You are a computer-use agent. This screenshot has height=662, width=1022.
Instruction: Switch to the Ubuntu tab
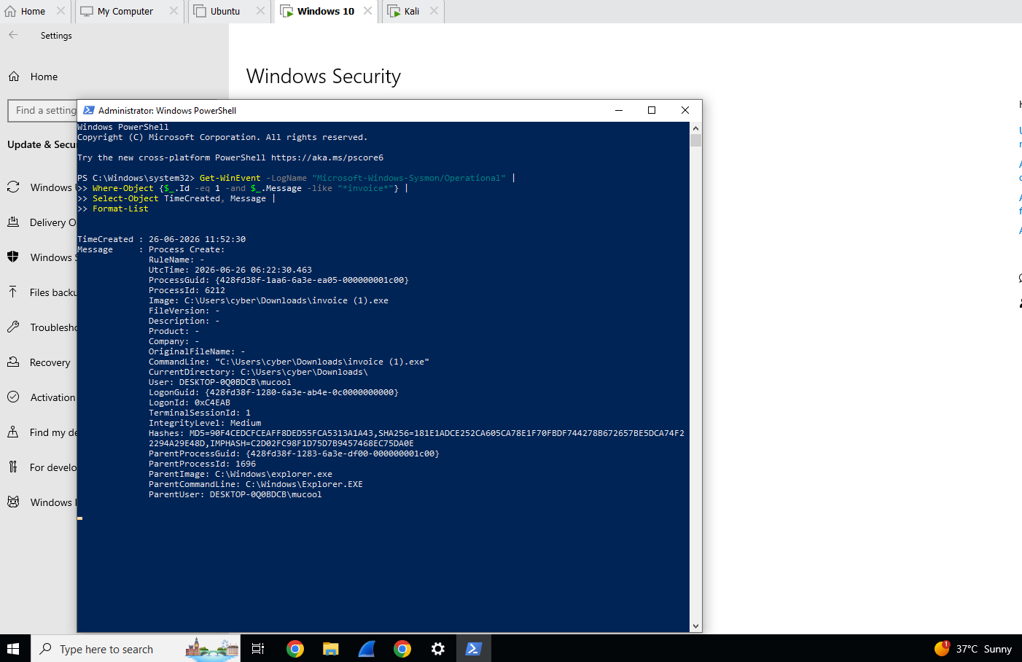click(217, 11)
